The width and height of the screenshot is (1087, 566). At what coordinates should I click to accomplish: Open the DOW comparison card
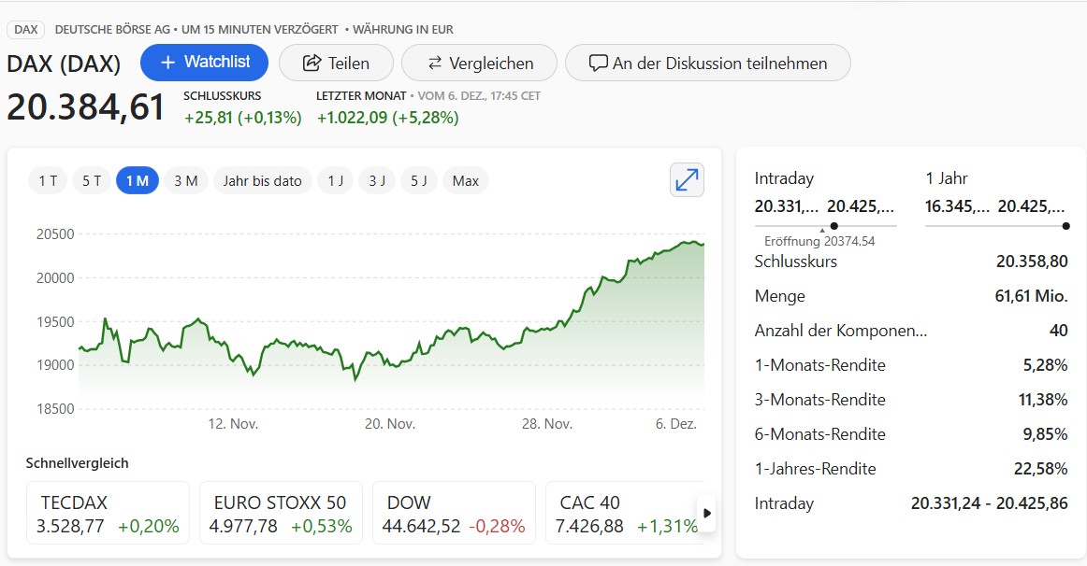click(x=453, y=514)
